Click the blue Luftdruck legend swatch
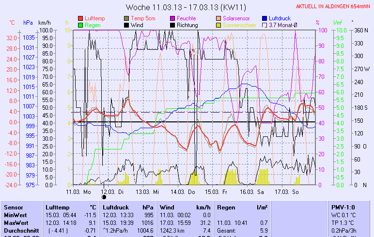Screen dimensions: 374x237 tap(265, 18)
